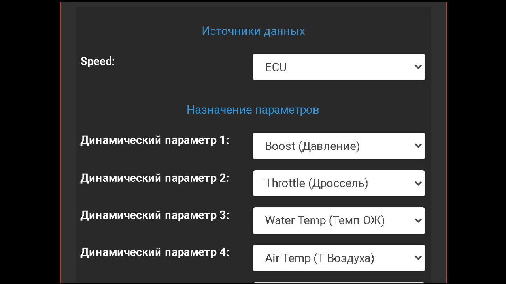Open the Boost (Давление) parameter dropdown
Viewport: 506px width, 284px height.
339,146
